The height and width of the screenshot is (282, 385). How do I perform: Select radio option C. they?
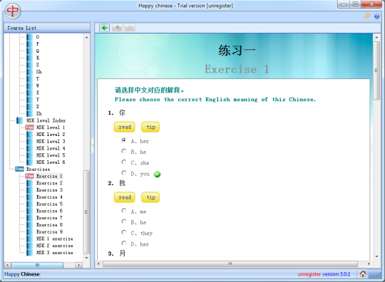[x=124, y=232]
